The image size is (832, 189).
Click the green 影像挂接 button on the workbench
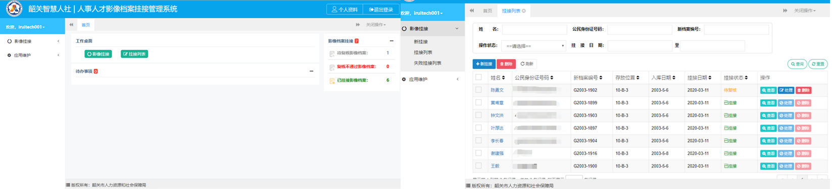click(98, 54)
